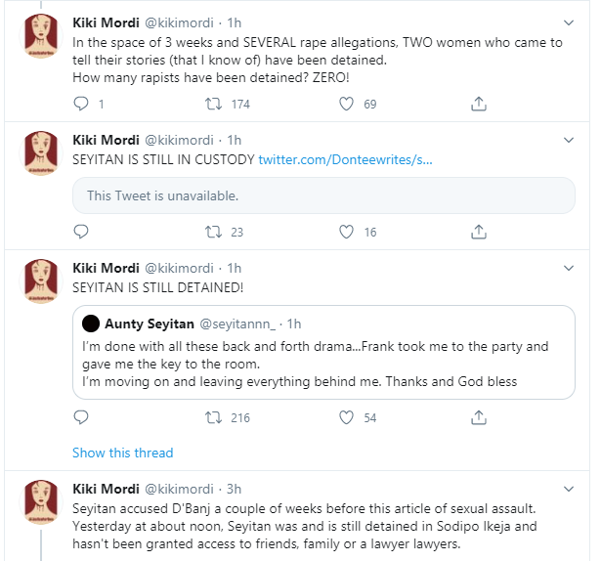Screen dimensions: 601x561
Task: Retweet the tweet with 216 retweets
Action: tap(210, 417)
